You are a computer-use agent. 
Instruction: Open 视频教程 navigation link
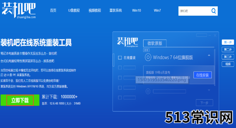[95, 10]
